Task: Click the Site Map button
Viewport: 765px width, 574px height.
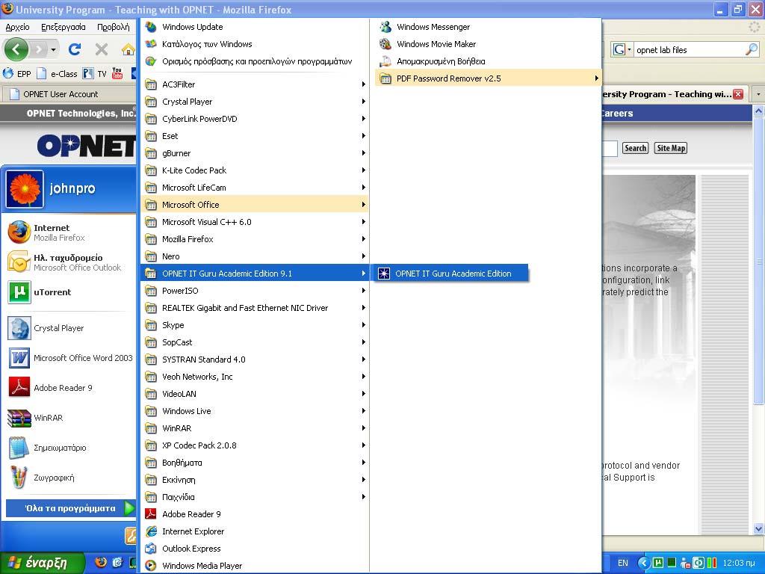Action: tap(671, 148)
